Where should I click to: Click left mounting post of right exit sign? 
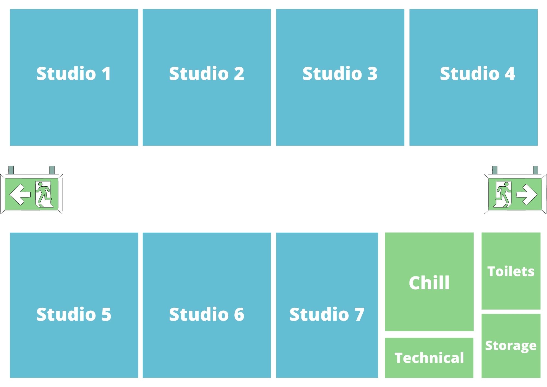(x=494, y=170)
